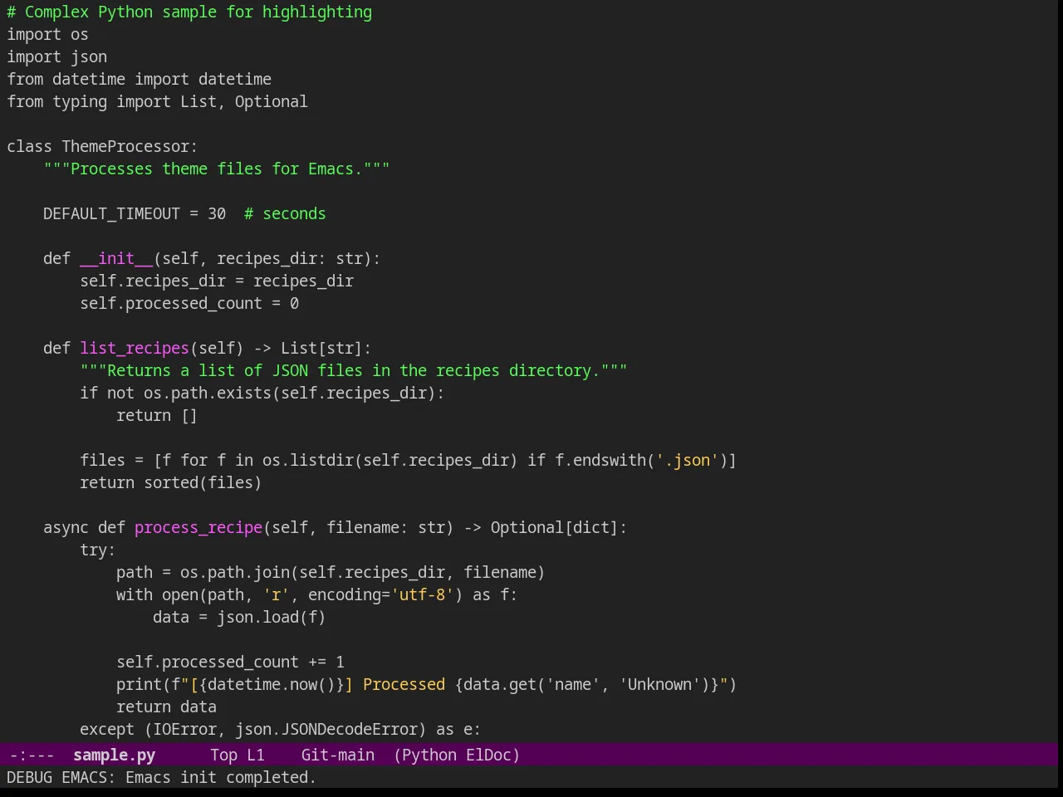Image resolution: width=1063 pixels, height=797 pixels.
Task: Click the process_recipe function name
Action: [x=198, y=527]
